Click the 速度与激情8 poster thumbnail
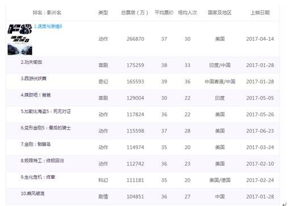The width and height of the screenshot is (288, 206). 20,40
